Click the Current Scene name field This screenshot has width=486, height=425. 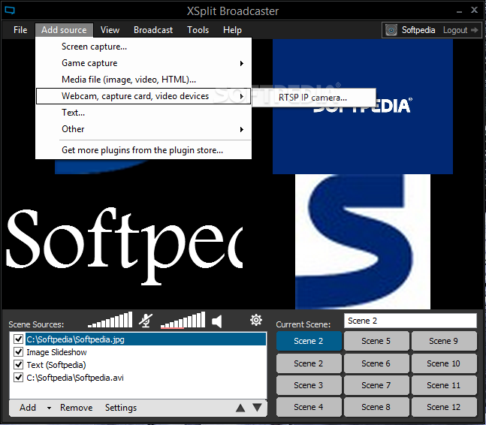[x=410, y=321]
